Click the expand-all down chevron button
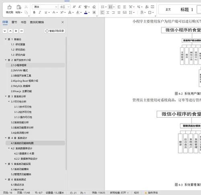Screen dimensions: 201x195 (x=5, y=31)
